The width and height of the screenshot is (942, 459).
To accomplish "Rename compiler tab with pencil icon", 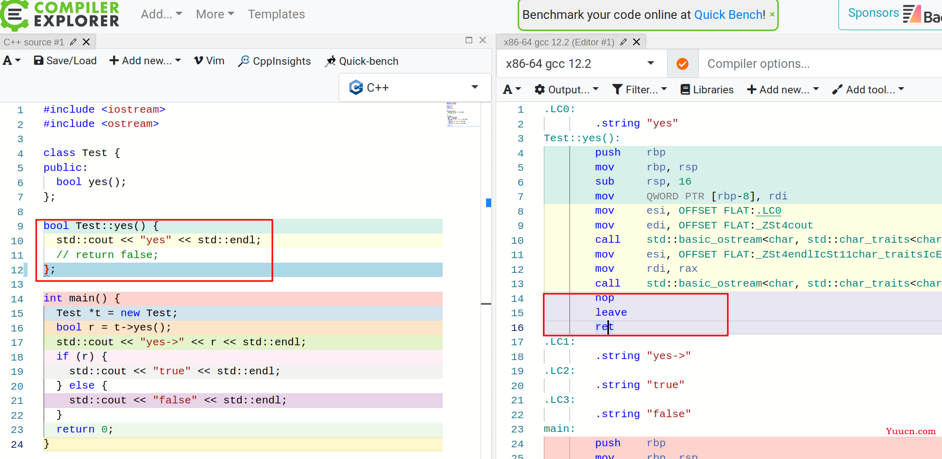I will [623, 42].
